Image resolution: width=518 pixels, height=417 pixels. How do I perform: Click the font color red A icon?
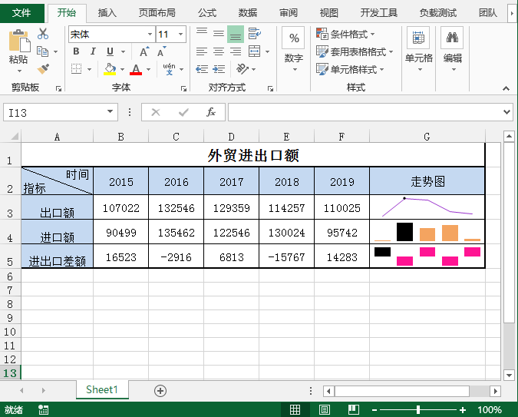[136, 69]
